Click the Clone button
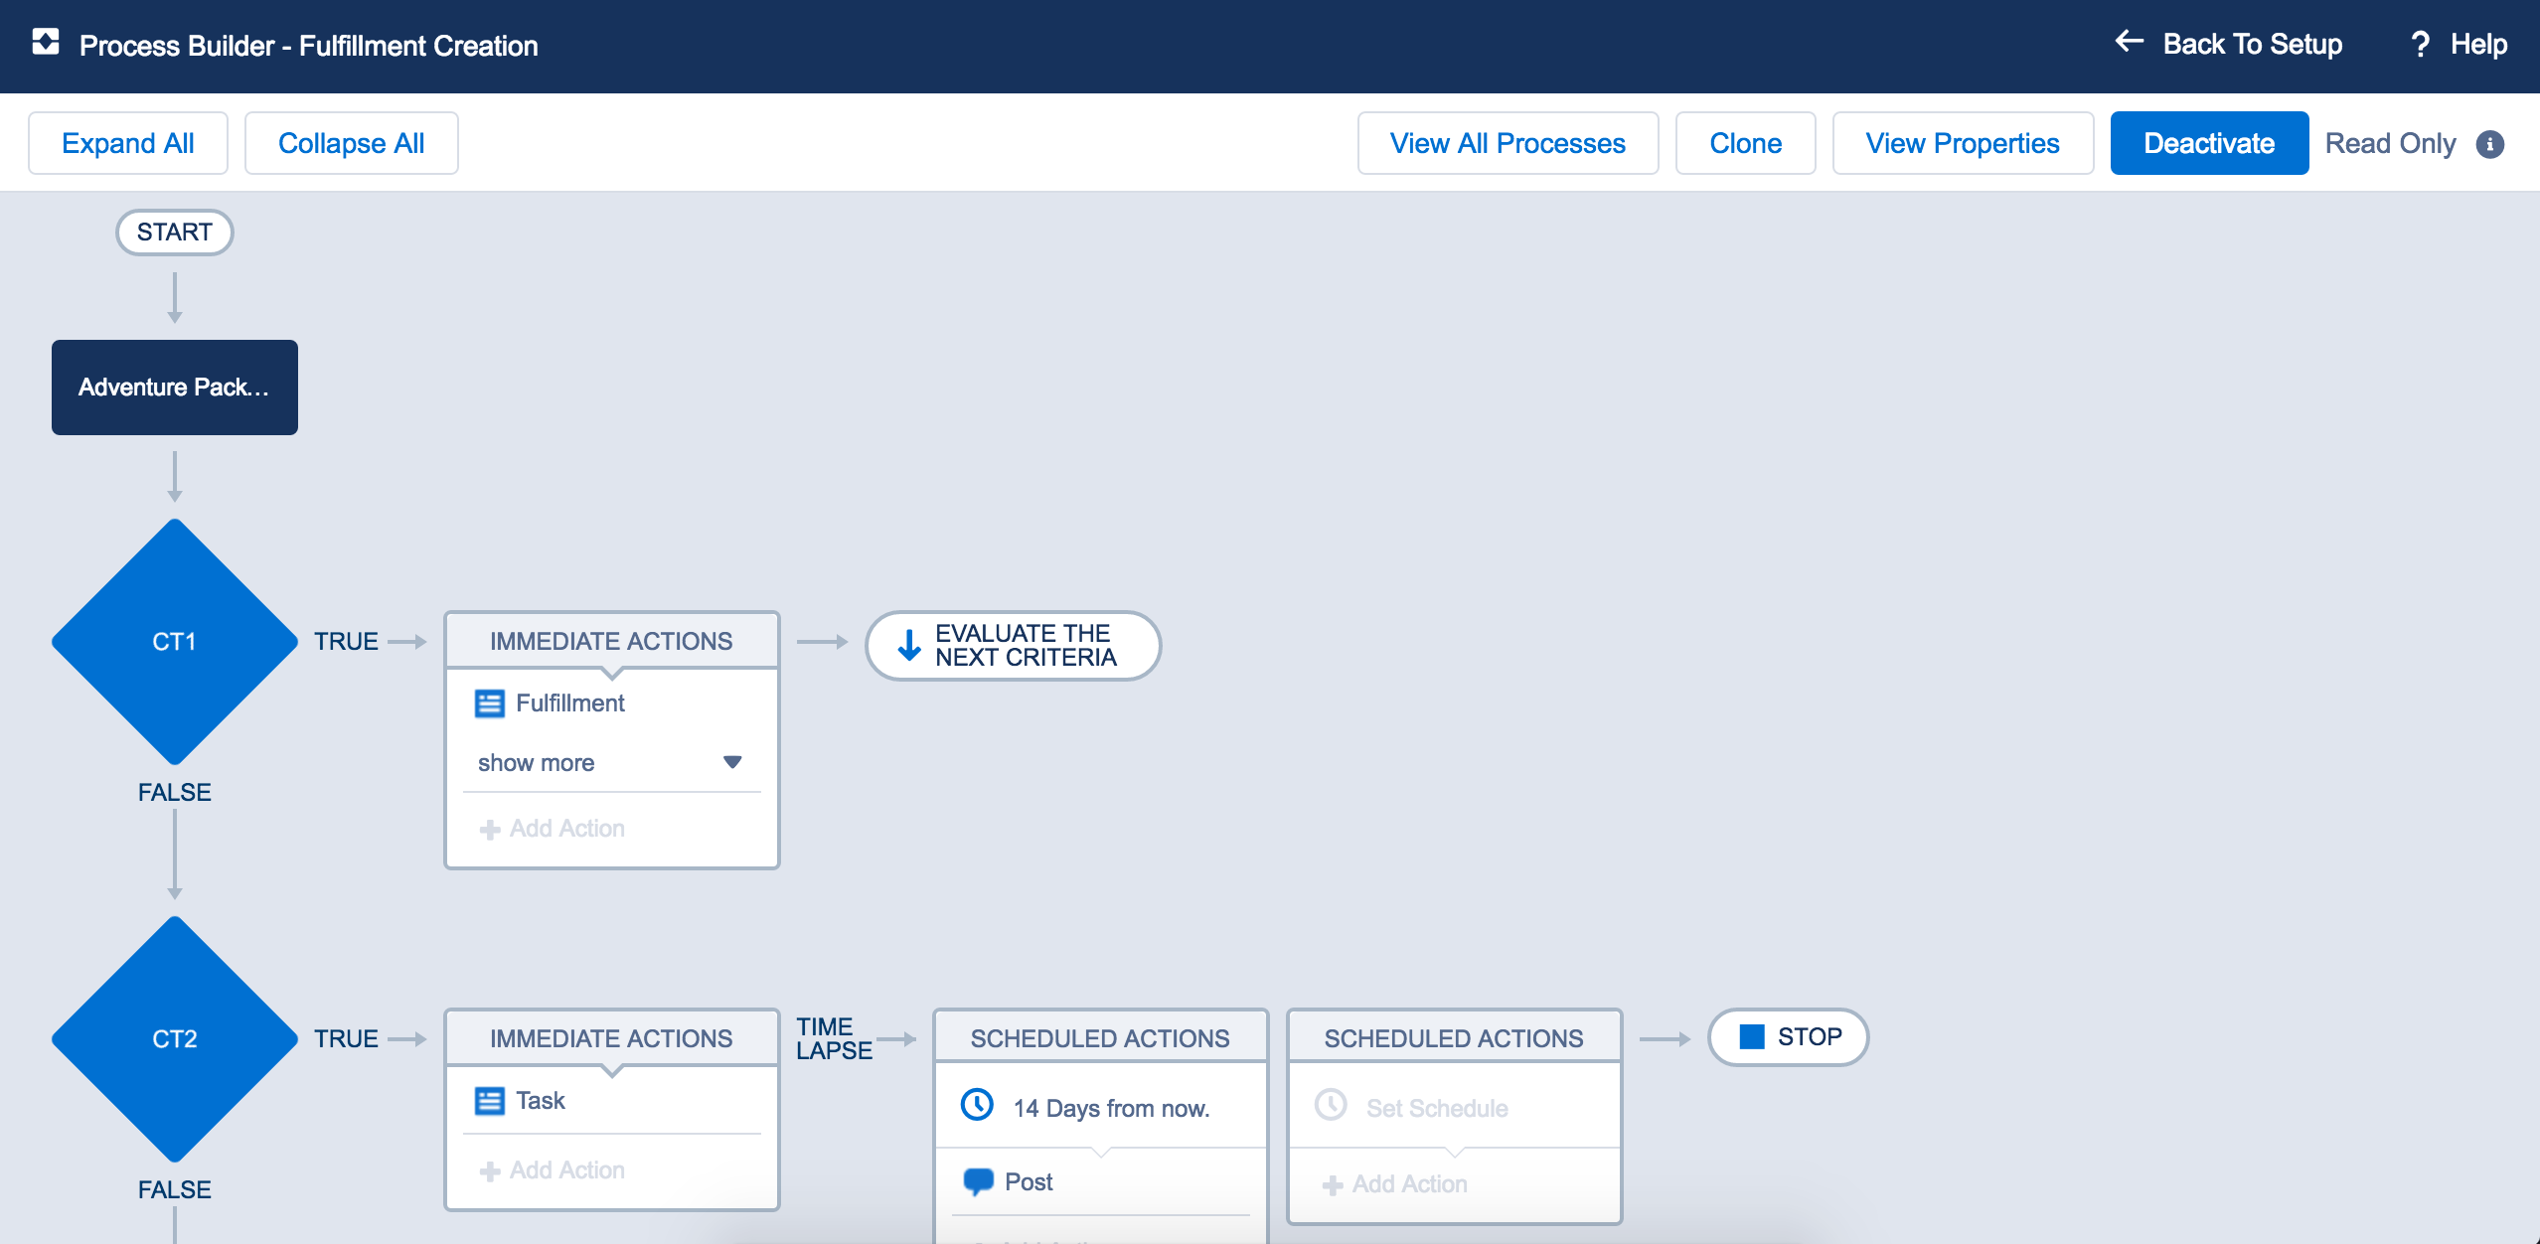The width and height of the screenshot is (2540, 1244). (1745, 143)
